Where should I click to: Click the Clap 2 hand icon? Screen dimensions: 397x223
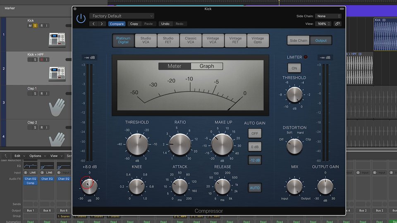[x=57, y=139]
